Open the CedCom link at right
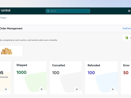Viewport: 131px width, 98px height. click(127, 28)
